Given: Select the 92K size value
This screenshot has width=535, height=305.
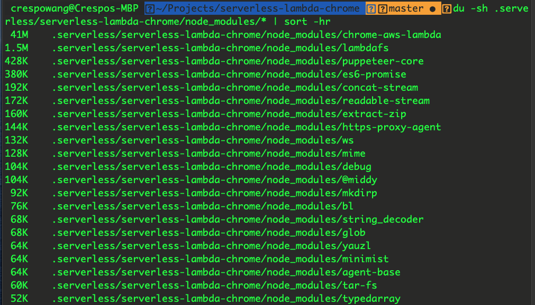Looking at the screenshot, I should (x=20, y=193).
